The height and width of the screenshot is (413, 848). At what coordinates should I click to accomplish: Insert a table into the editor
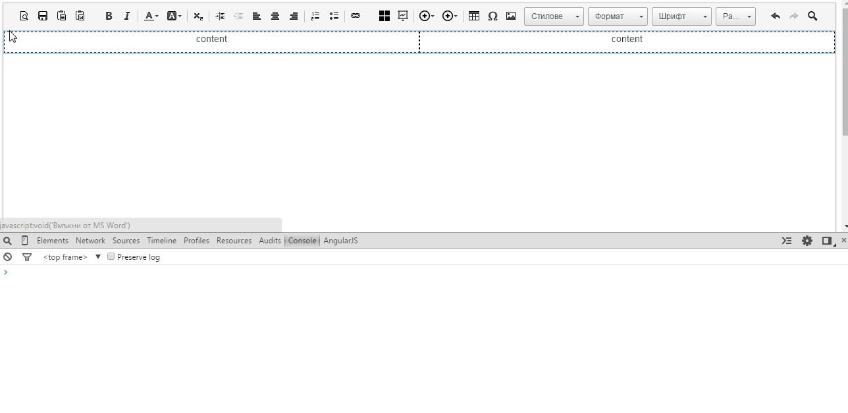point(474,16)
